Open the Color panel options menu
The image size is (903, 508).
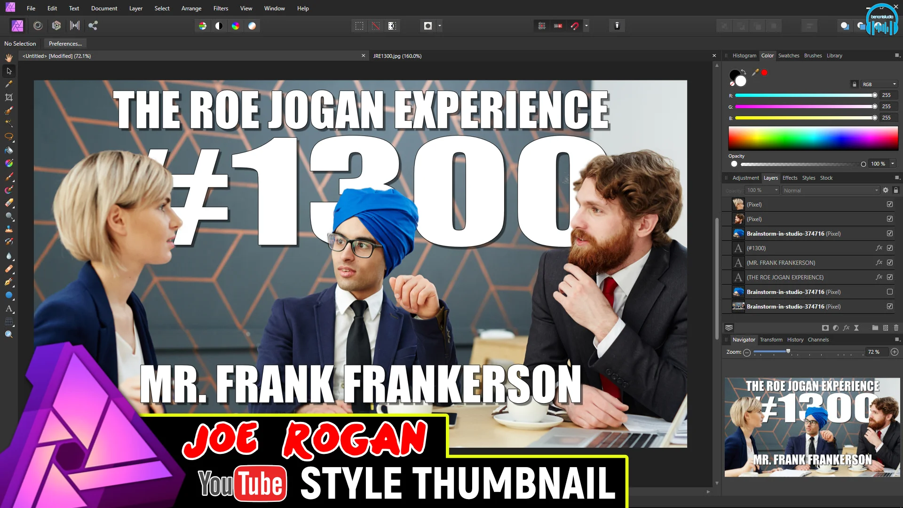[x=897, y=56]
